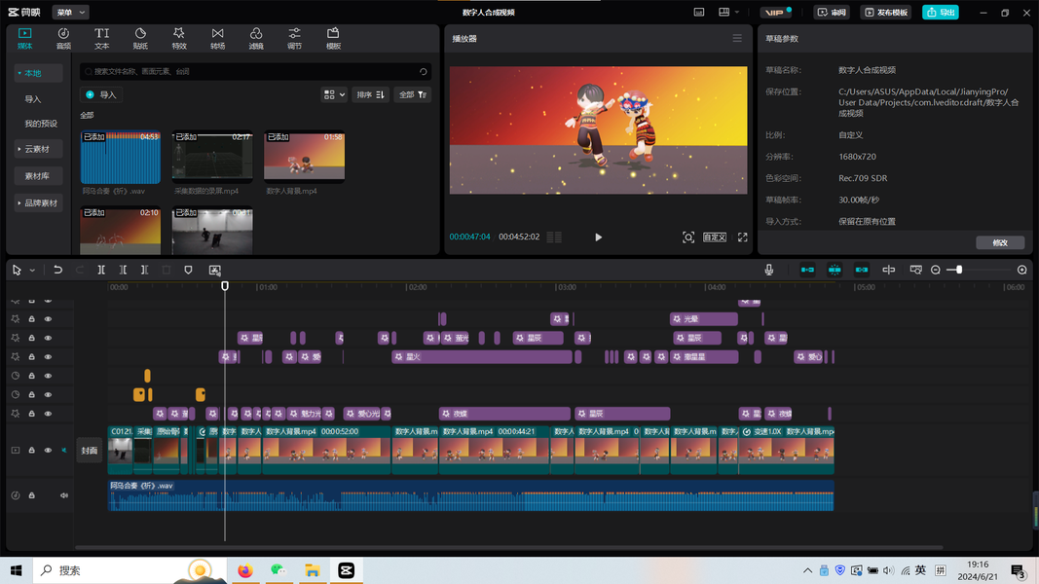Open the Windows Start menu
This screenshot has height=584, width=1039.
[x=16, y=570]
